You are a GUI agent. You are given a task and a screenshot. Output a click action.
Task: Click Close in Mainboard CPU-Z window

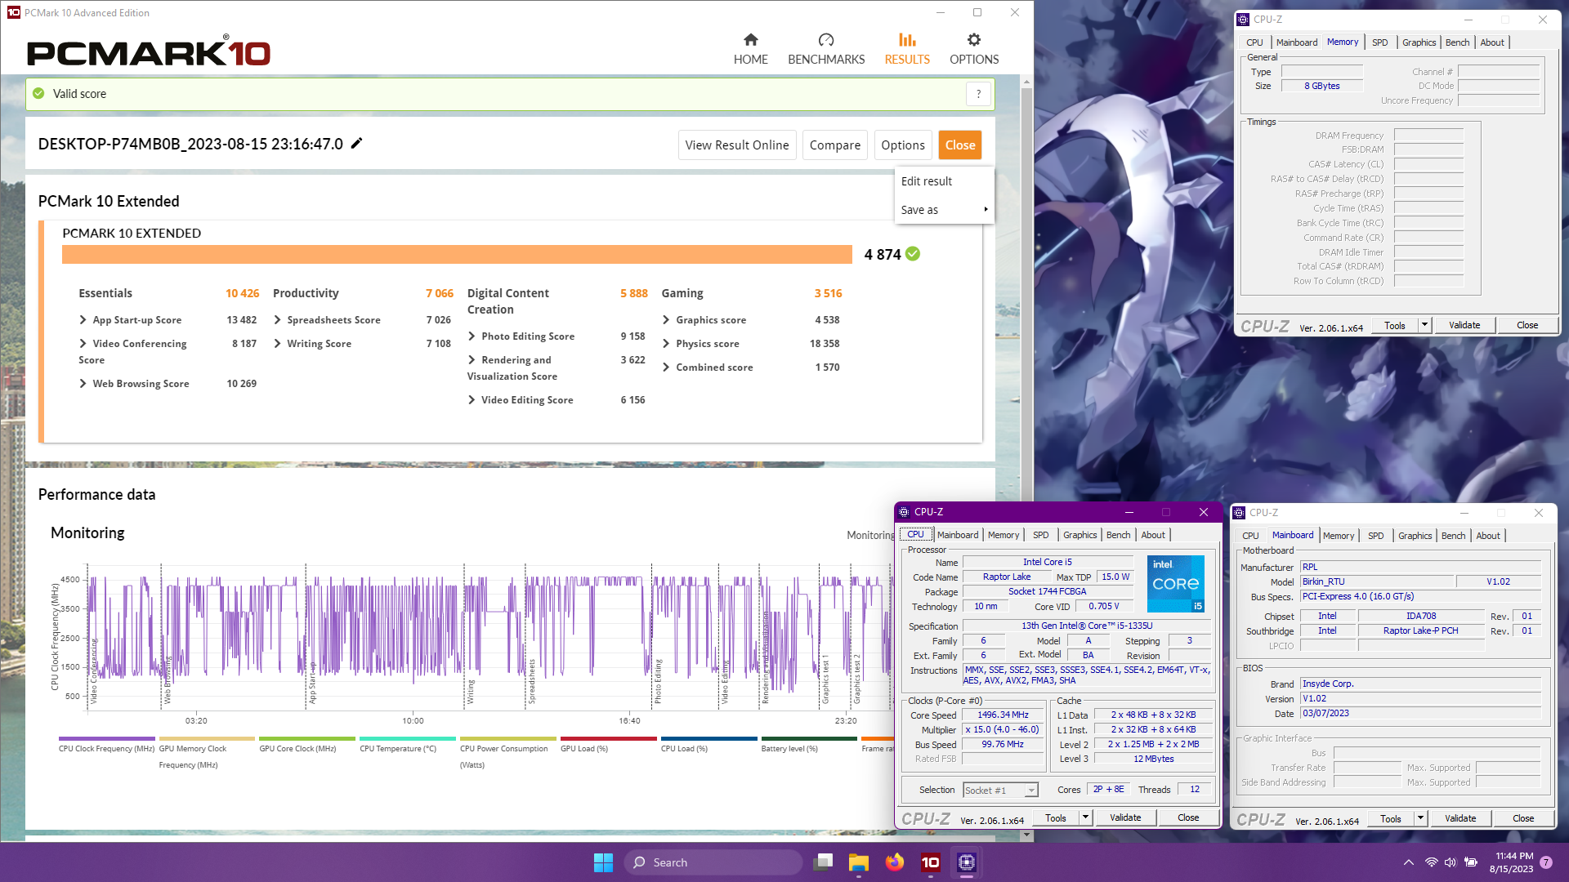click(x=1523, y=818)
